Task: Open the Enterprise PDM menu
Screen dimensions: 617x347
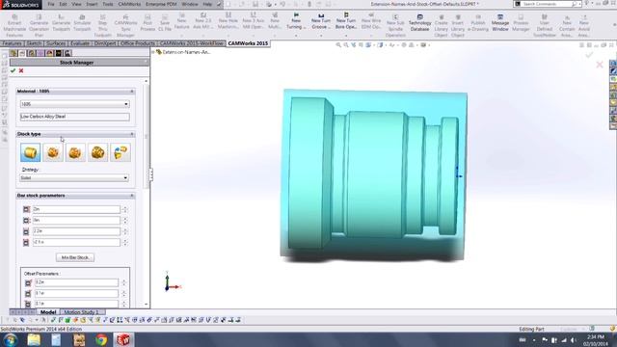Action: pyautogui.click(x=161, y=4)
